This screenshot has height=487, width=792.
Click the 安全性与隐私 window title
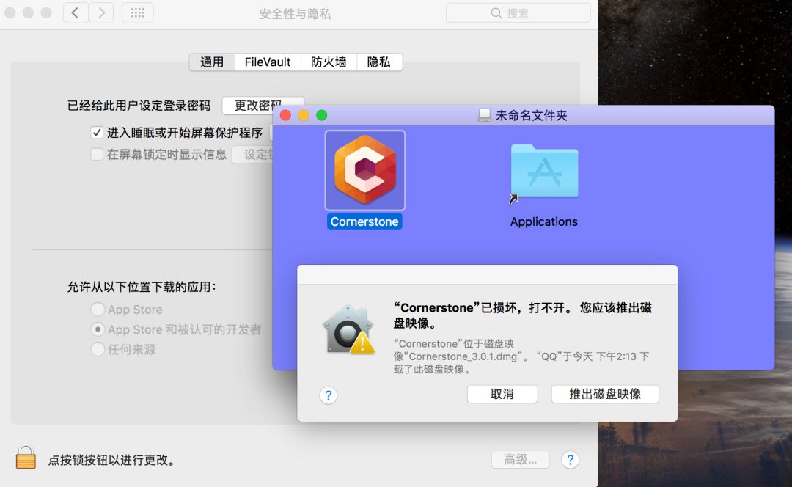pyautogui.click(x=295, y=14)
